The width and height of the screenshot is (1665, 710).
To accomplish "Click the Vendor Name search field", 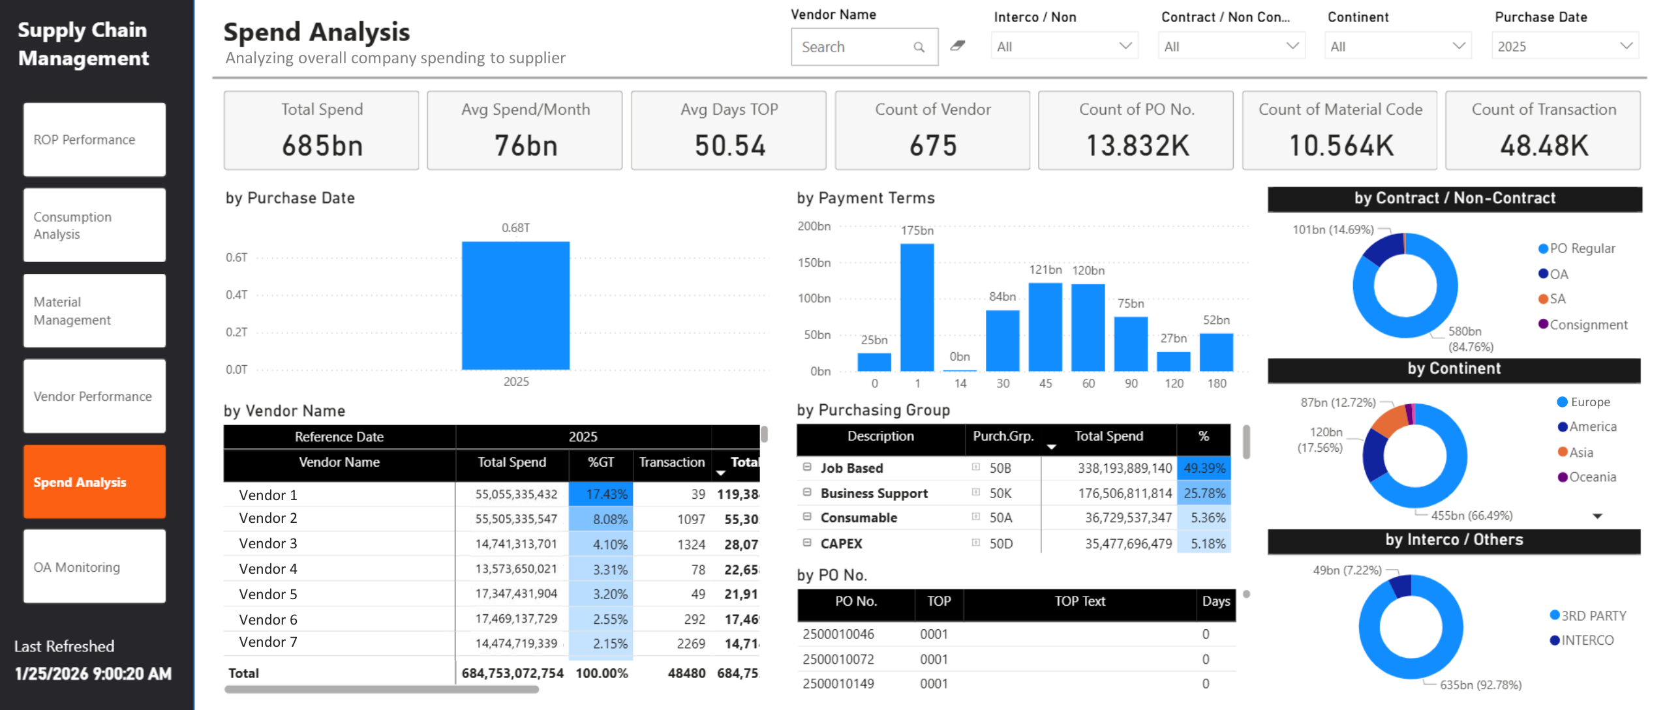I will (864, 47).
